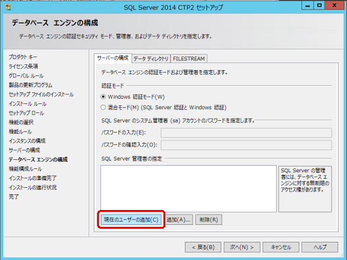Click the キャンセル button
Viewport: 347px width, 260px height.
[x=281, y=247]
